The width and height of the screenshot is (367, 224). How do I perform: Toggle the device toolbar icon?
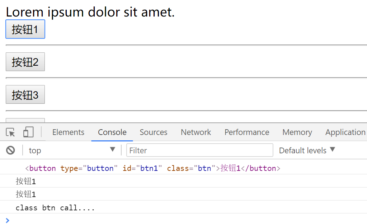(28, 132)
